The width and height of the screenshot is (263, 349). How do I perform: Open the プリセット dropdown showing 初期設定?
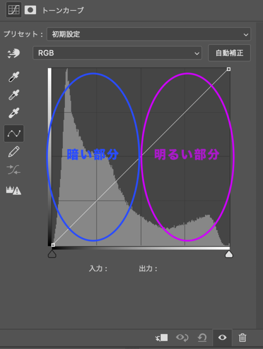coord(149,34)
